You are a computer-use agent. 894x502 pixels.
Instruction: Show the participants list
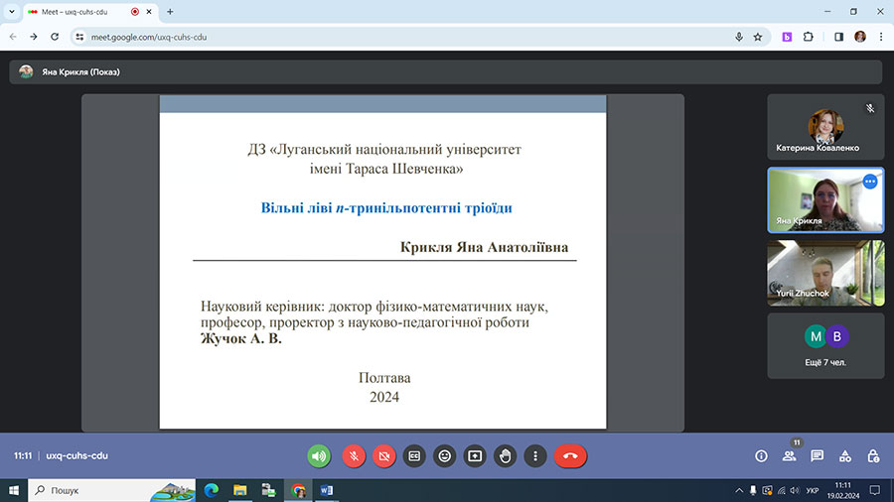pyautogui.click(x=789, y=456)
